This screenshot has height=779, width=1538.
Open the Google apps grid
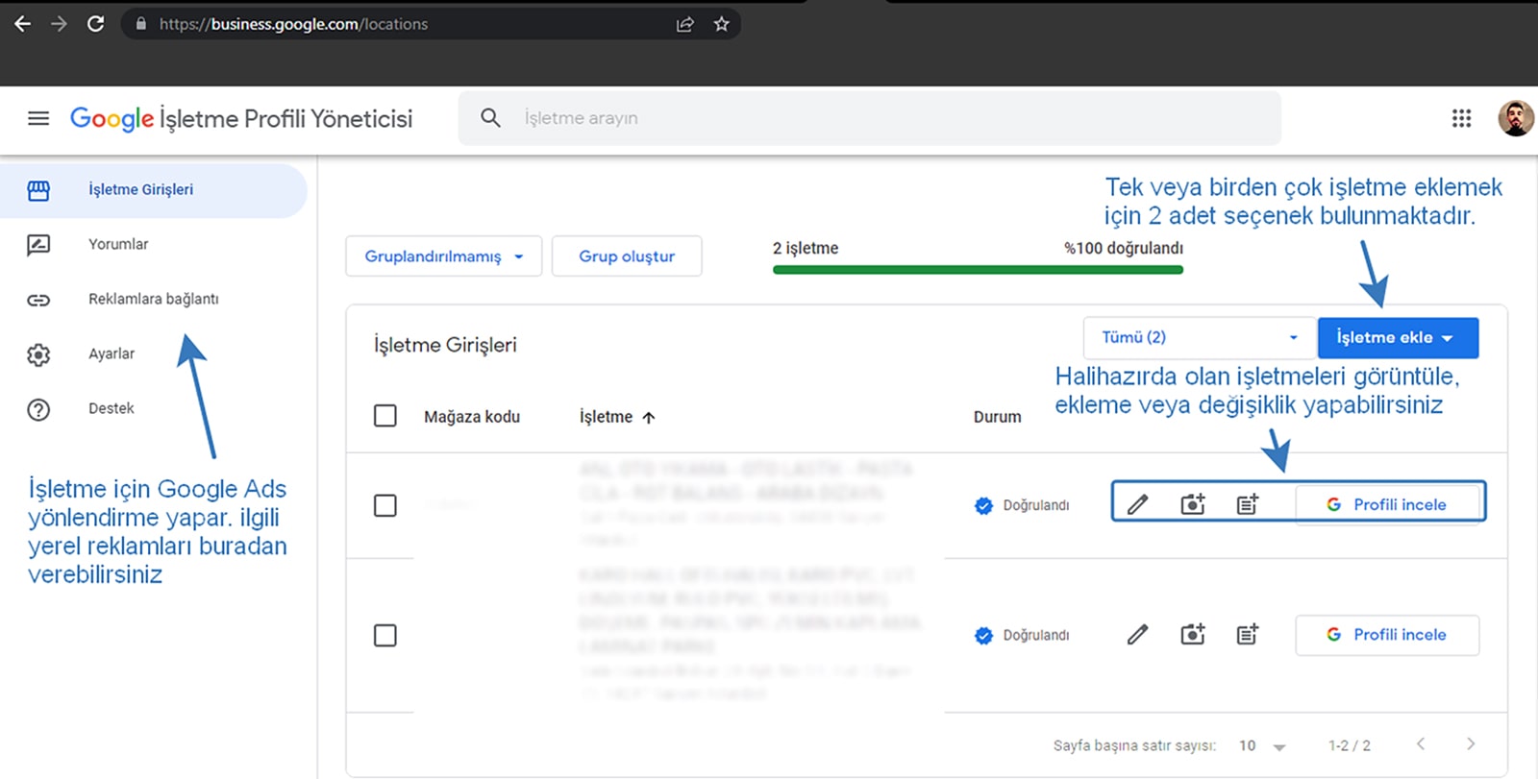pos(1461,118)
